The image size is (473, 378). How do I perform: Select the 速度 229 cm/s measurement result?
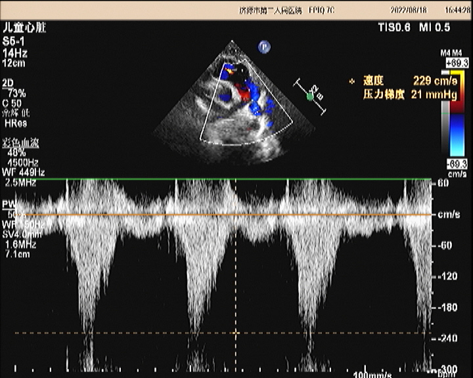click(x=402, y=80)
